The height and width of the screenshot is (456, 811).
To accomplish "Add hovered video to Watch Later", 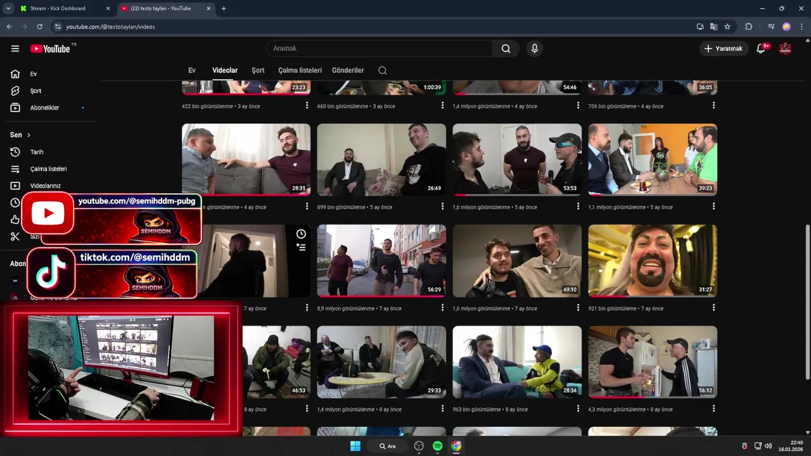I will (301, 234).
